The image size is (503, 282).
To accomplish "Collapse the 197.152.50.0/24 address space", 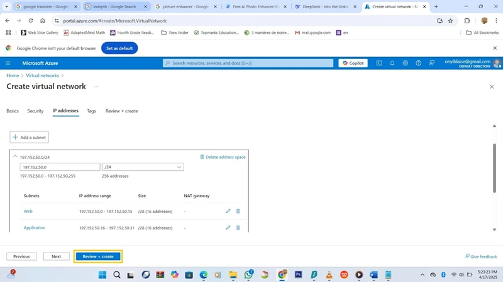I will click(15, 156).
